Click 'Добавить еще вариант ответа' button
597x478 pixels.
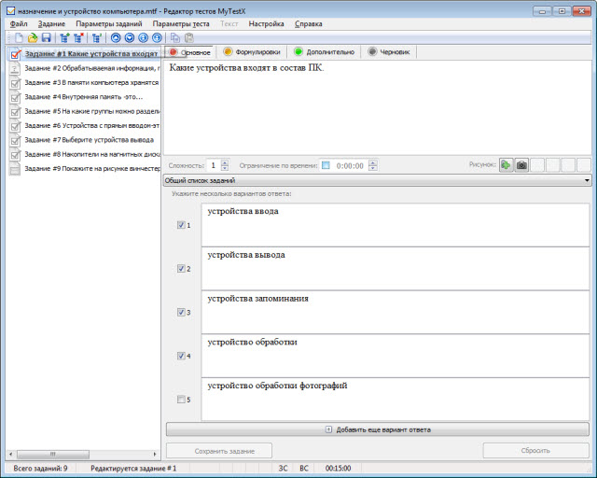pyautogui.click(x=378, y=429)
